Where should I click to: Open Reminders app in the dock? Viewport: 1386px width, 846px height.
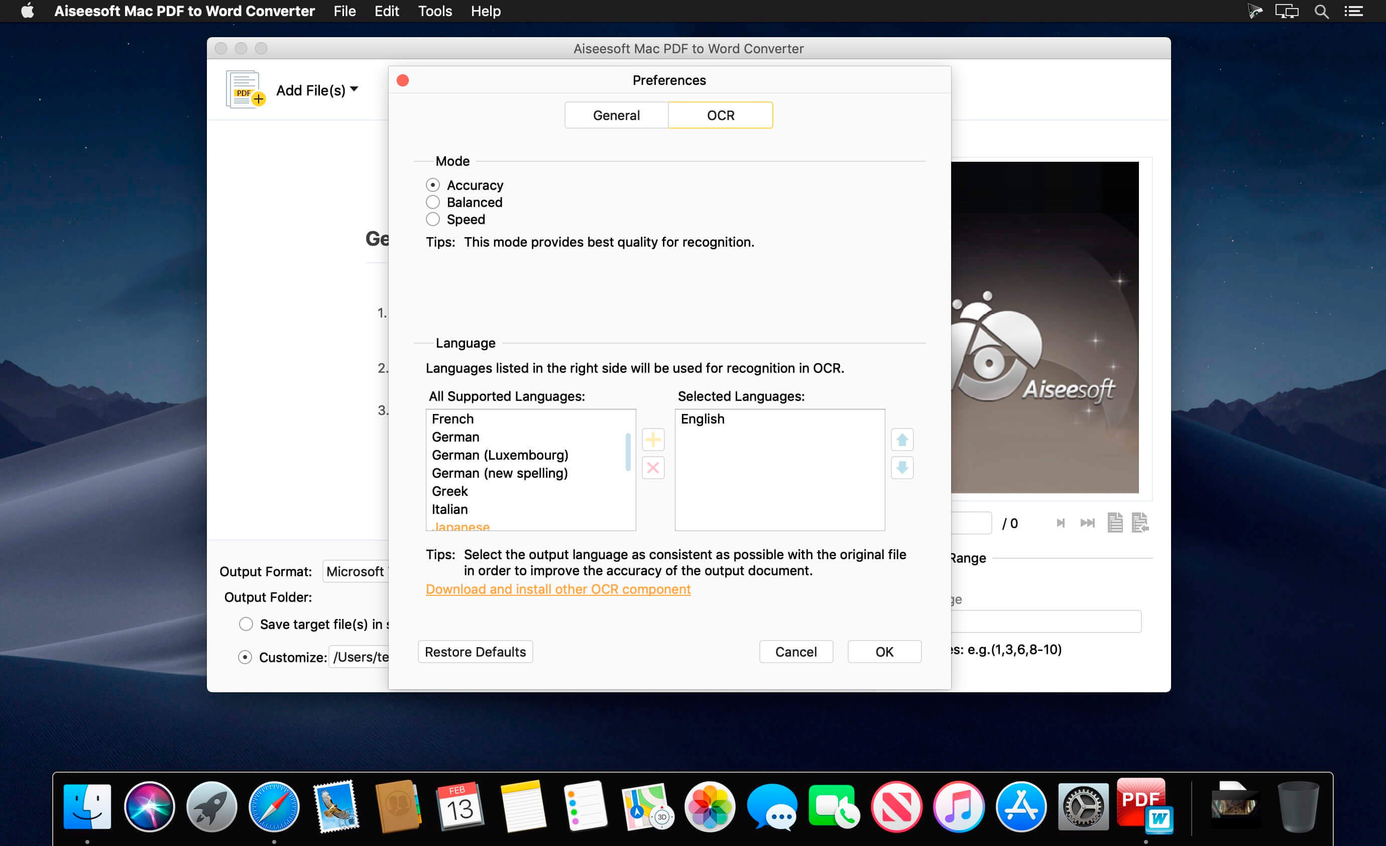click(585, 807)
